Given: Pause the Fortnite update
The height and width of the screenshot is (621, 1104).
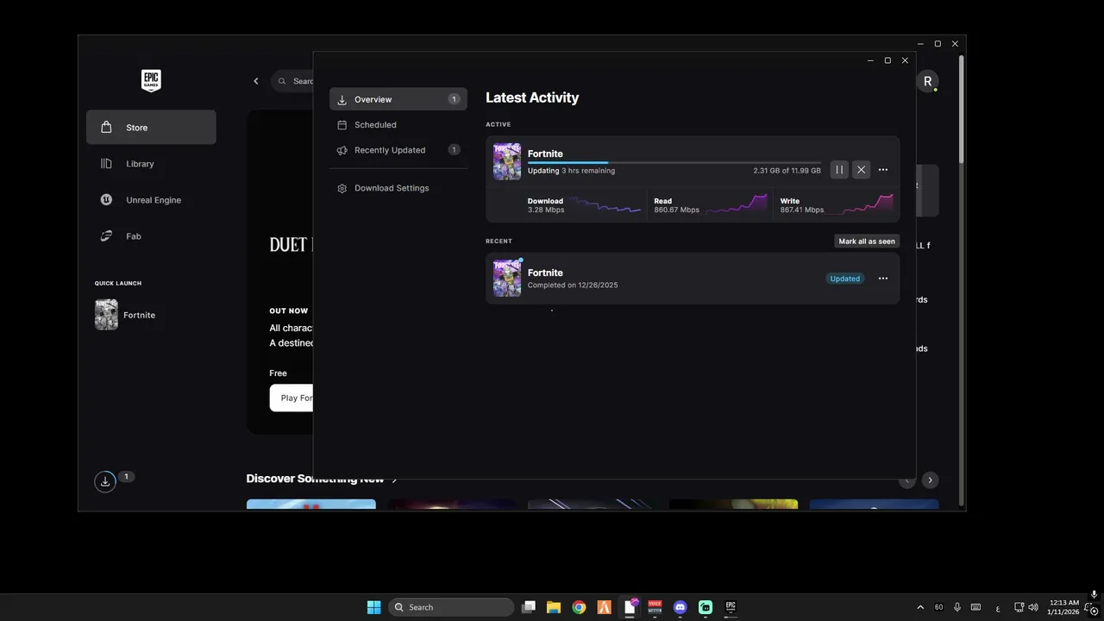Looking at the screenshot, I should pyautogui.click(x=839, y=170).
